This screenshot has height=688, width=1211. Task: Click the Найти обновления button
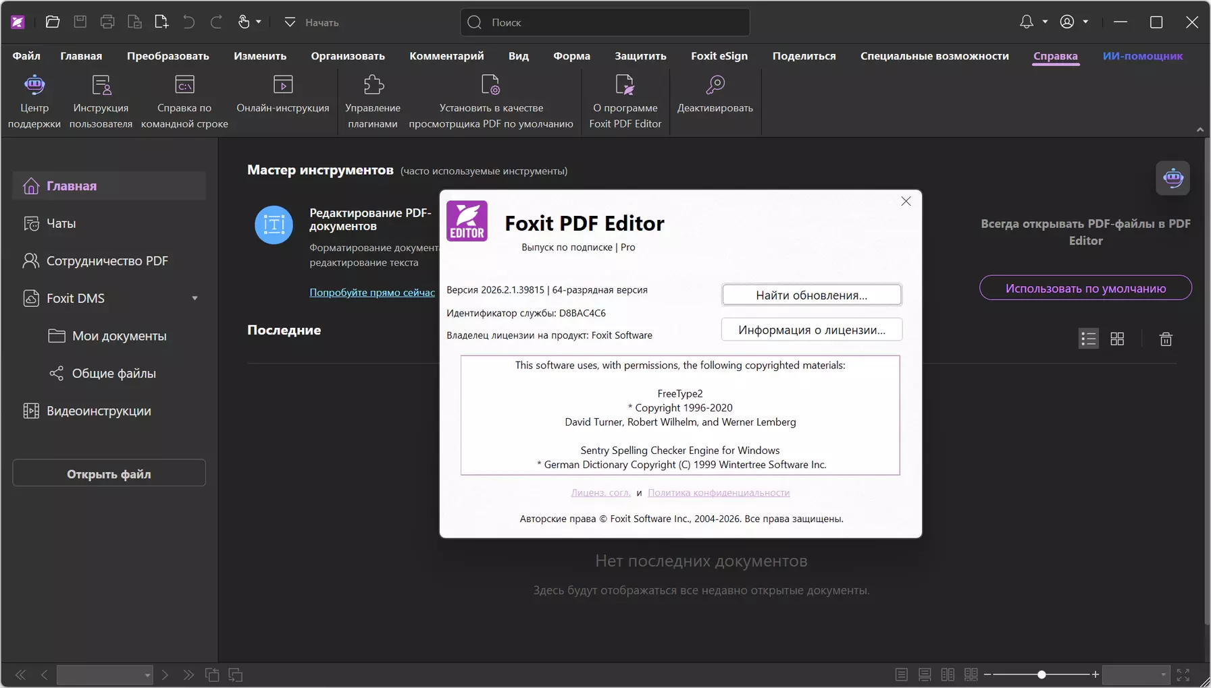pos(812,295)
